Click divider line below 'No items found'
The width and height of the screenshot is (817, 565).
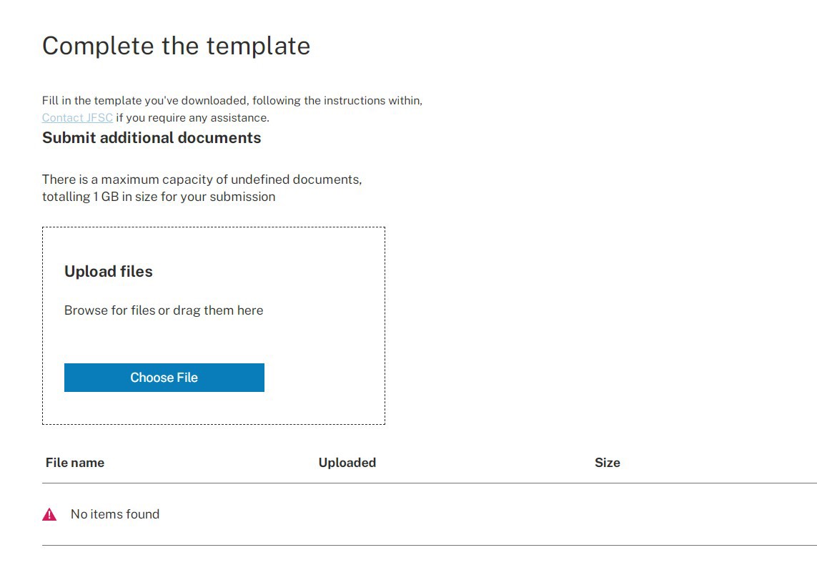point(429,546)
